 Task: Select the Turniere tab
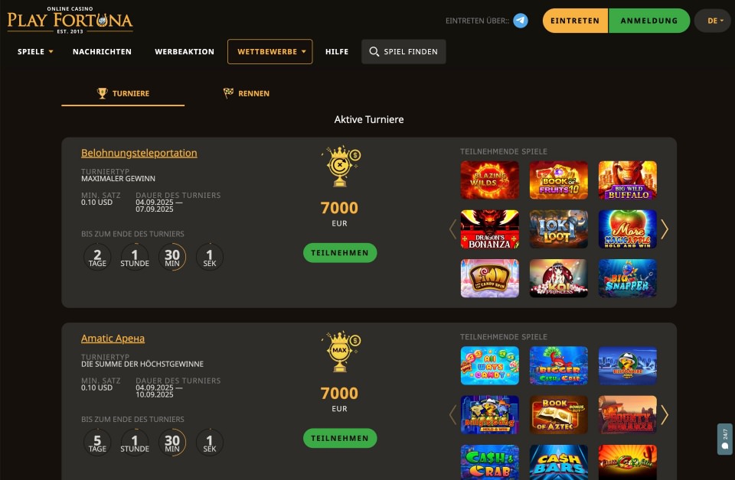(x=122, y=93)
